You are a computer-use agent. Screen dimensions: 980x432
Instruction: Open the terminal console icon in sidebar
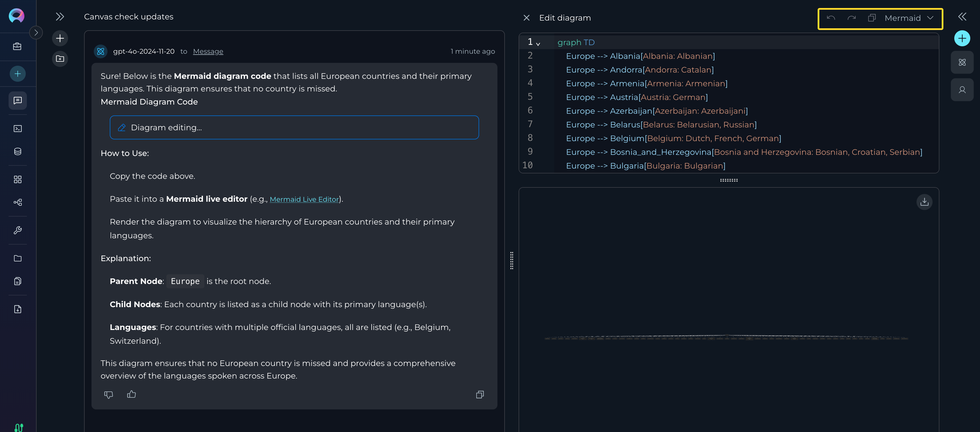(17, 129)
